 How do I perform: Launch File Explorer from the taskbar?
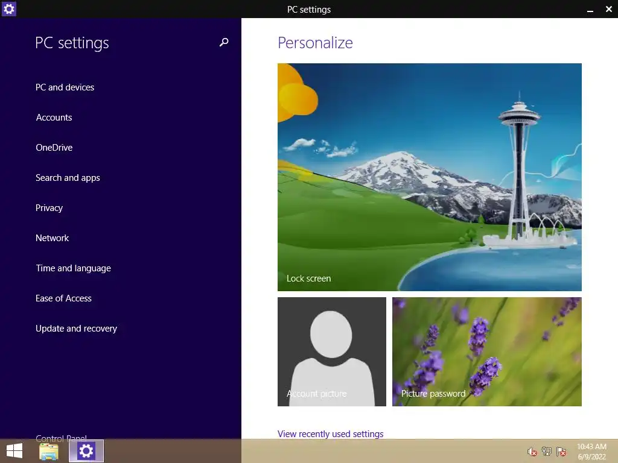(49, 451)
